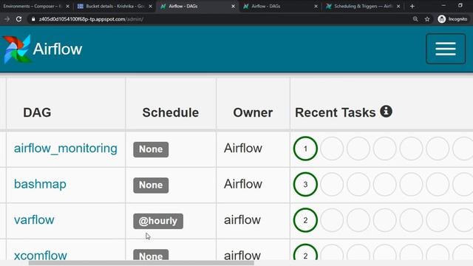Click None schedule badge for bashmap

coord(151,185)
